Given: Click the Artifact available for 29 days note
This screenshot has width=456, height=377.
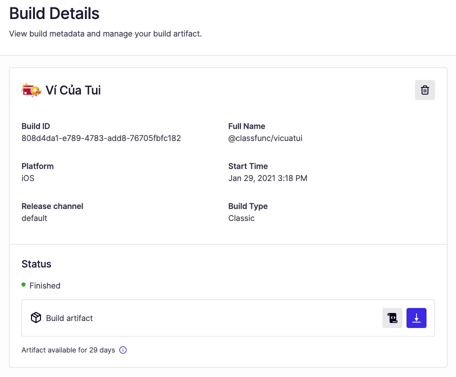Looking at the screenshot, I should [68, 350].
